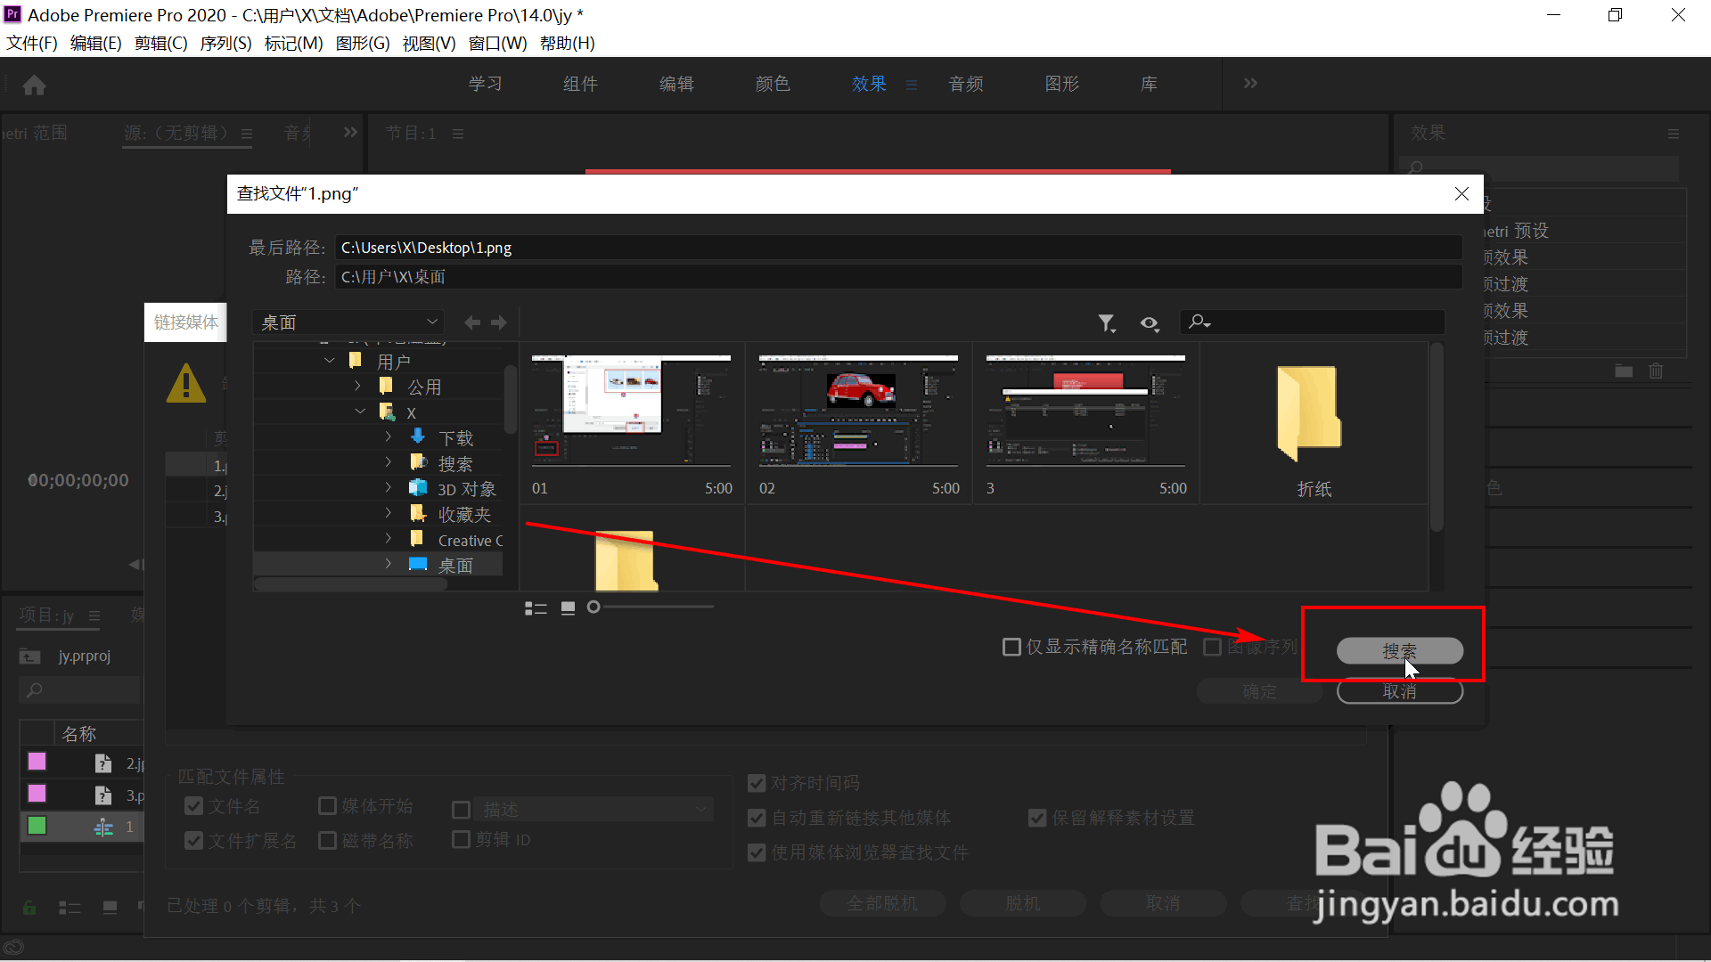Toggle 对齐时间码 checkbox
The height and width of the screenshot is (962, 1711).
[757, 783]
